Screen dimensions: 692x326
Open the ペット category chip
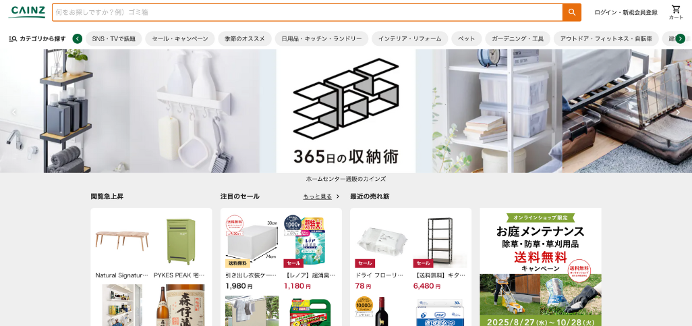[x=467, y=39]
